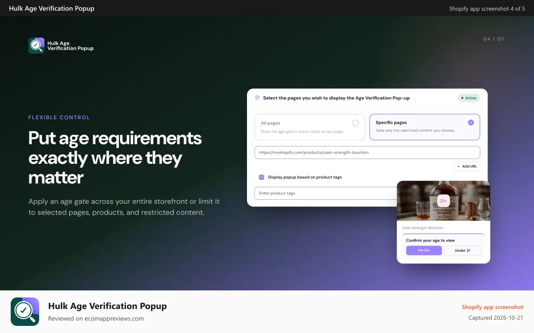Click the 21+ badge on the bourbon bottle

click(443, 201)
